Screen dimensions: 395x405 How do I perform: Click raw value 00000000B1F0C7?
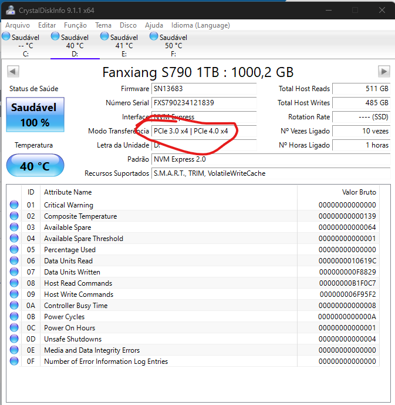(x=347, y=283)
